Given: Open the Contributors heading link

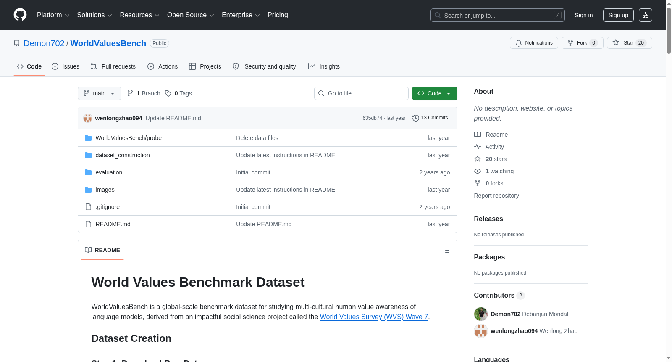Looking at the screenshot, I should click(x=499, y=296).
